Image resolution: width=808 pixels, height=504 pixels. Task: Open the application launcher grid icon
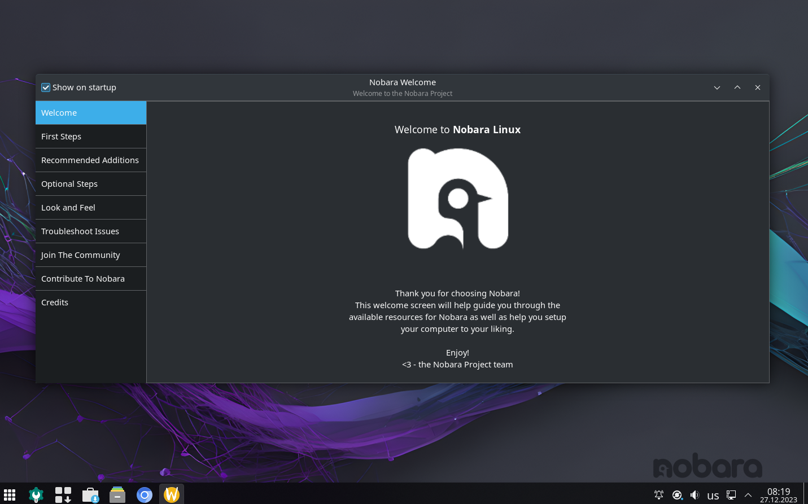pos(10,495)
